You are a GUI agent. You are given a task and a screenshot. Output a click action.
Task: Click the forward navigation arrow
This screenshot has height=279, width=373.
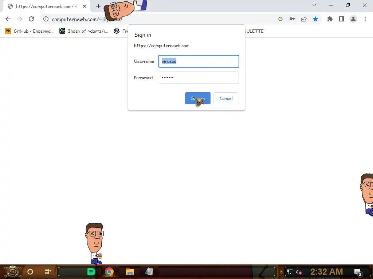(20, 19)
